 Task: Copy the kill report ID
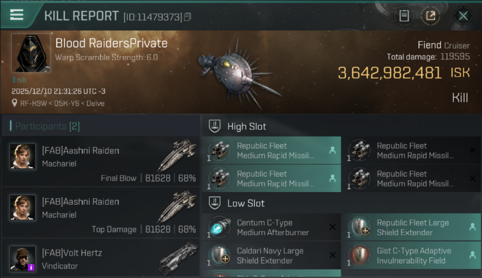pyautogui.click(x=188, y=17)
